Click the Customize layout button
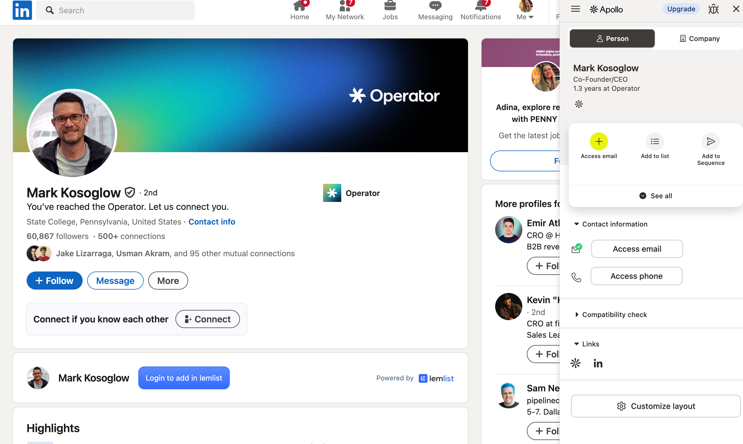Screen dimensions: 743x444 pos(656,406)
